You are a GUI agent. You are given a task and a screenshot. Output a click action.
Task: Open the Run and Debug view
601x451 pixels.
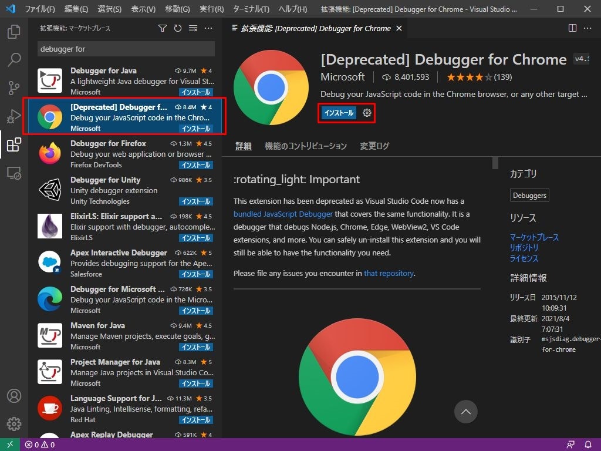[x=14, y=116]
